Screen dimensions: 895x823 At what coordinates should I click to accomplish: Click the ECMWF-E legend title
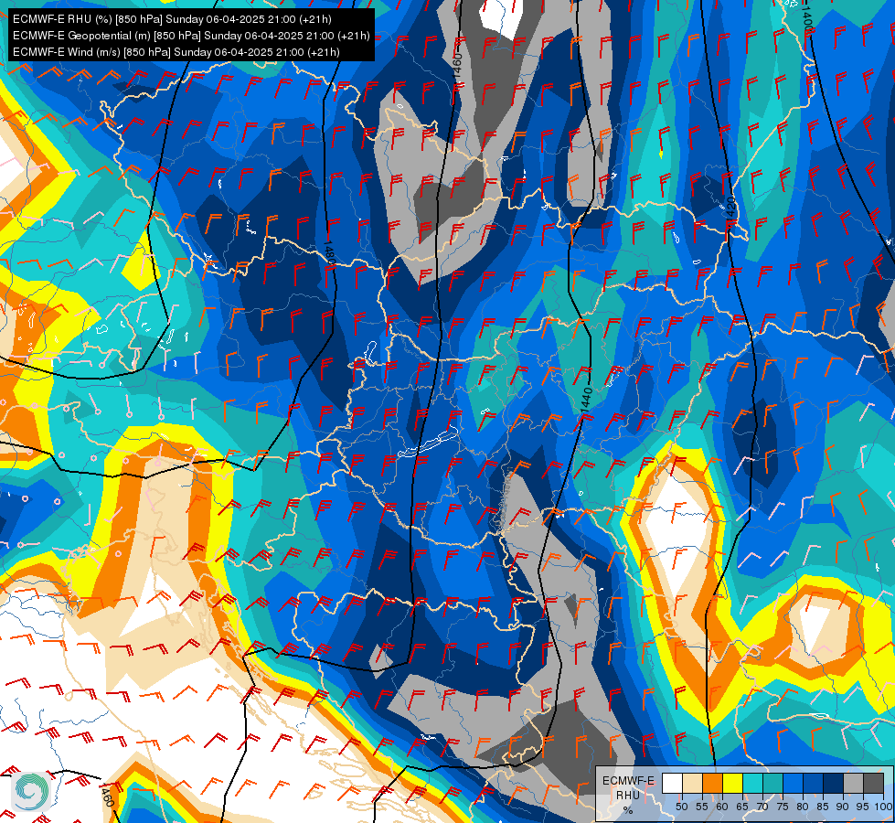pos(628,781)
